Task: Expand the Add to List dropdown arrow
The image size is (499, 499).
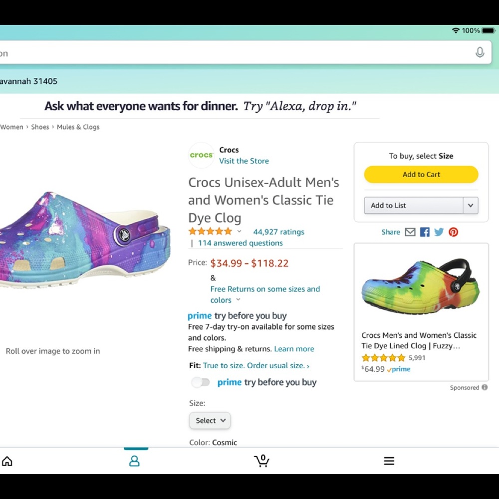Action: point(471,205)
